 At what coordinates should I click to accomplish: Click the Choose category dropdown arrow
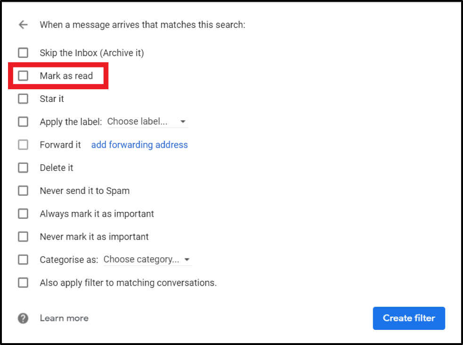coord(187,260)
